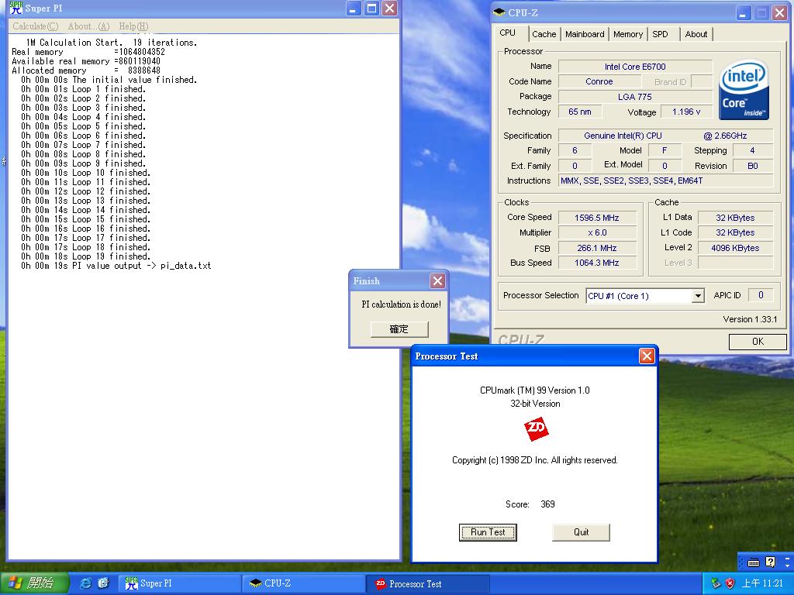Image resolution: width=794 pixels, height=595 pixels.
Task: Click the APIC ID value field
Action: tap(761, 295)
